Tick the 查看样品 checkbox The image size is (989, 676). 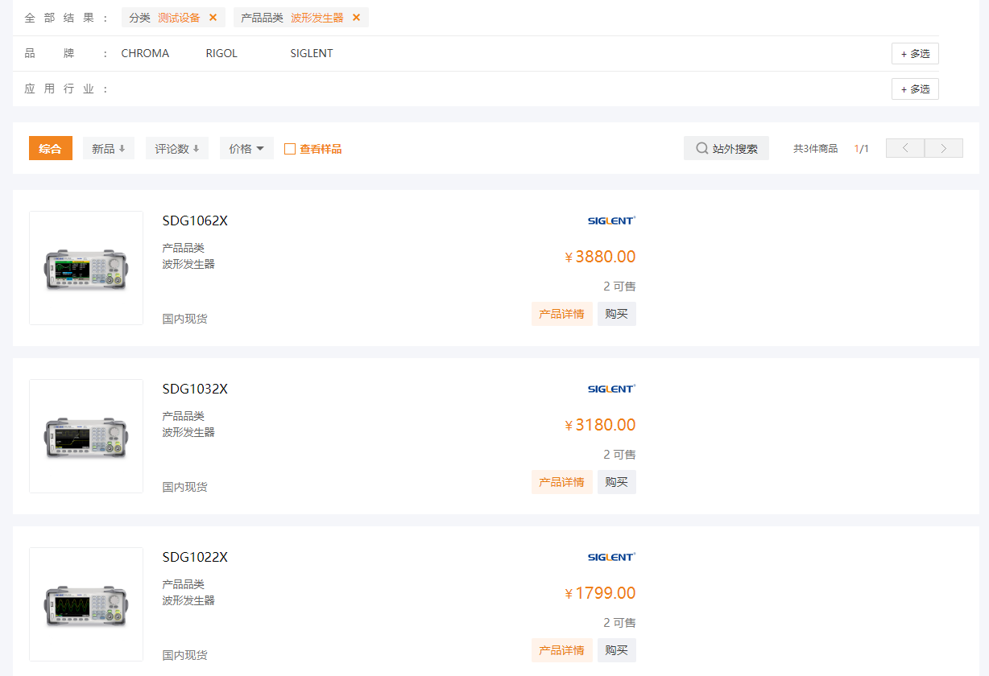tap(290, 149)
